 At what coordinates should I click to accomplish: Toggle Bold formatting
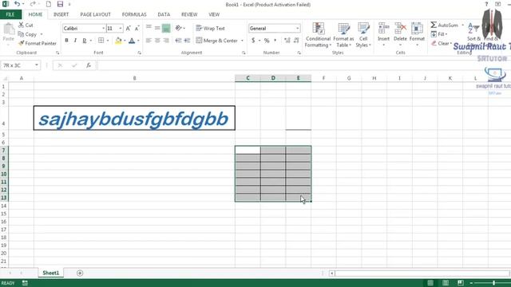[x=66, y=41]
